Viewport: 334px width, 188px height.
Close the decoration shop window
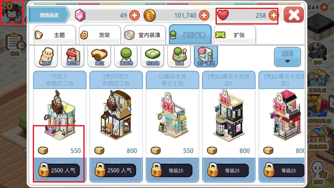(294, 15)
